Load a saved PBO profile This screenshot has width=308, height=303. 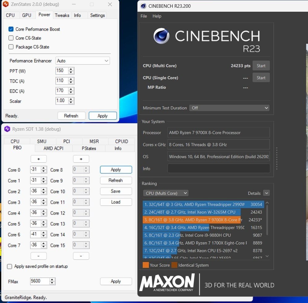pos(116,202)
